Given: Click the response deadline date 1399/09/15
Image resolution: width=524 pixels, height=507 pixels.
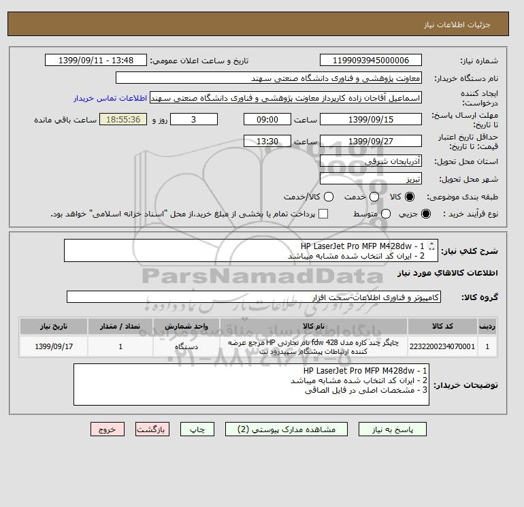Looking at the screenshot, I should point(371,119).
